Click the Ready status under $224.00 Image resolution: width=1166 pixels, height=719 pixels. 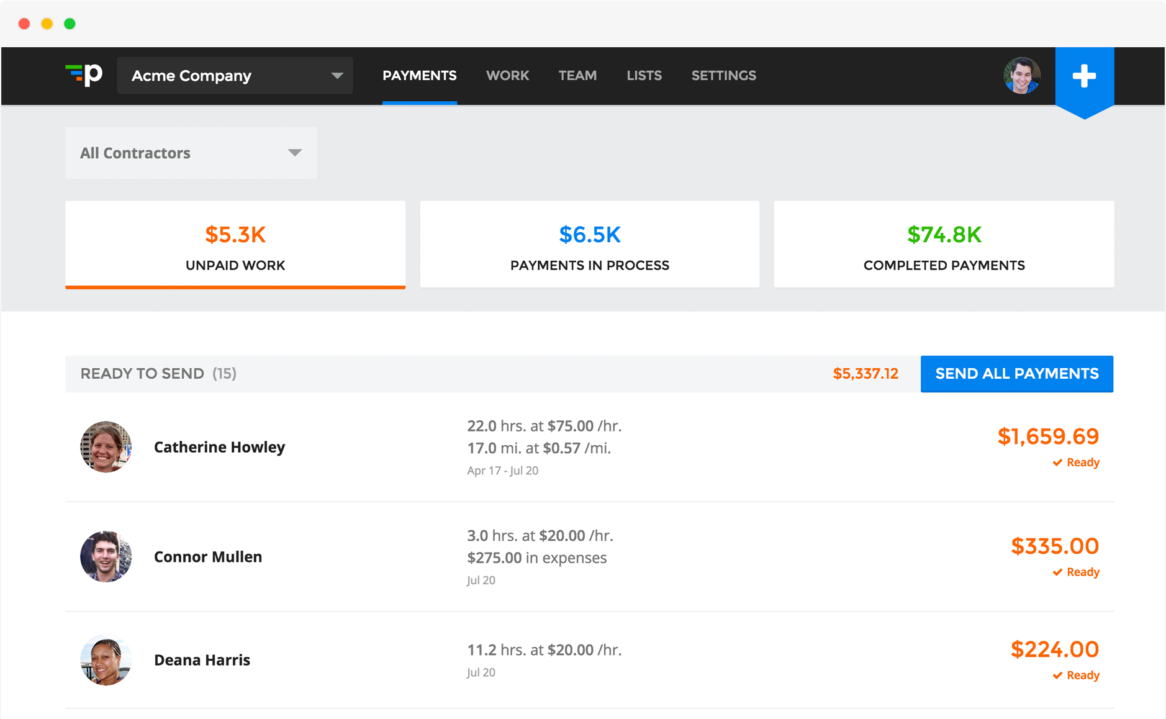click(x=1076, y=676)
